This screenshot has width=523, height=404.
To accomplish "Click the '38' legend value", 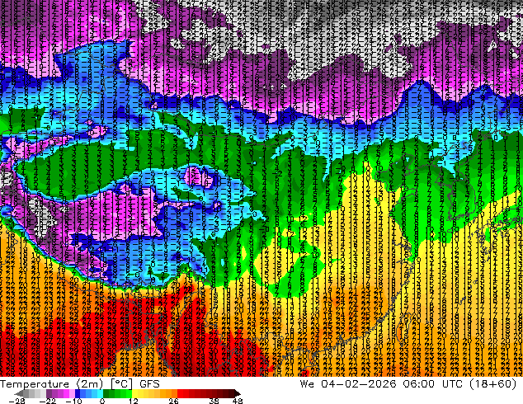I will click(214, 401).
